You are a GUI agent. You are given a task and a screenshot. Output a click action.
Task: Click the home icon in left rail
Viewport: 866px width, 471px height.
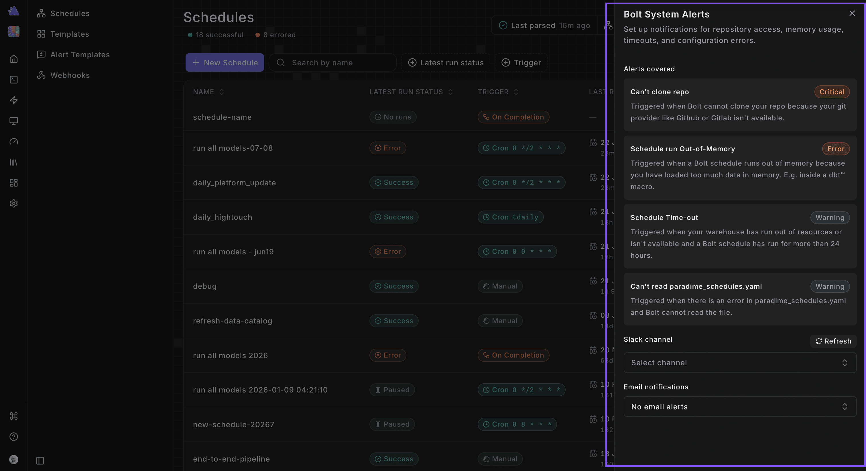point(14,59)
